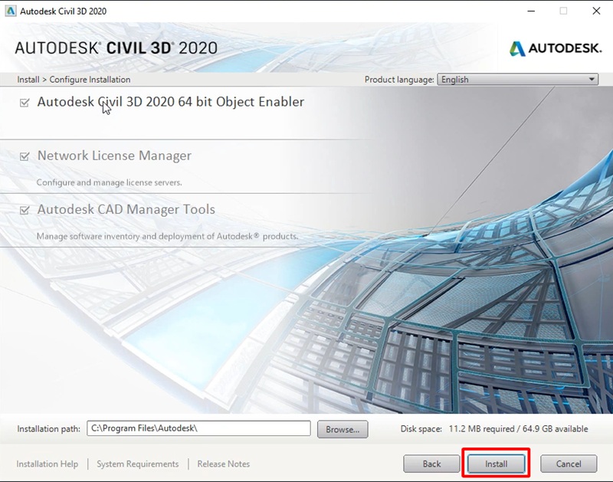Open the Release Notes link
The height and width of the screenshot is (482, 613).
click(223, 464)
